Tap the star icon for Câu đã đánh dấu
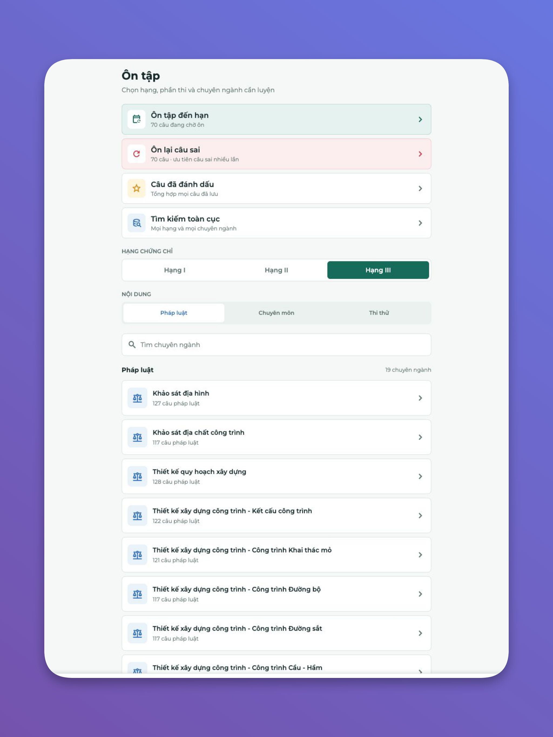 (136, 189)
